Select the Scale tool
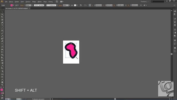Screen dimensions: 177x100 point(2,47)
